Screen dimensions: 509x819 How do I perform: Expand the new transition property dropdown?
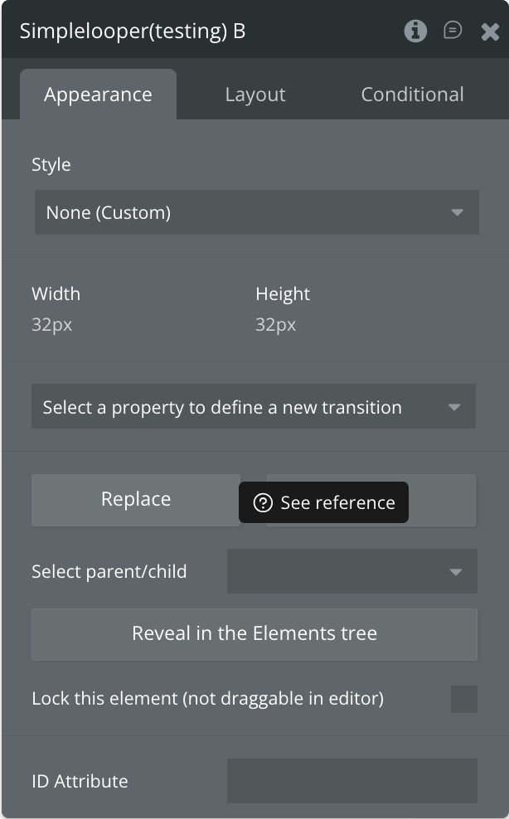[x=254, y=407]
